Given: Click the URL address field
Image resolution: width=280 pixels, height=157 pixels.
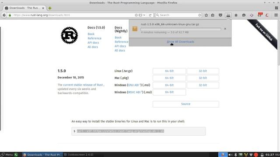Looking at the screenshot, I should [x=73, y=15].
